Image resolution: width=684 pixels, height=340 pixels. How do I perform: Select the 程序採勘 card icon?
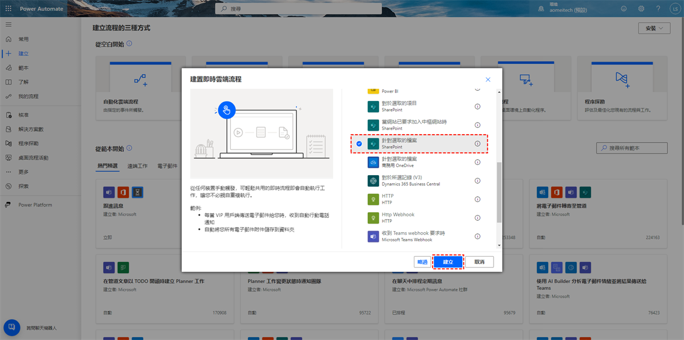(622, 79)
